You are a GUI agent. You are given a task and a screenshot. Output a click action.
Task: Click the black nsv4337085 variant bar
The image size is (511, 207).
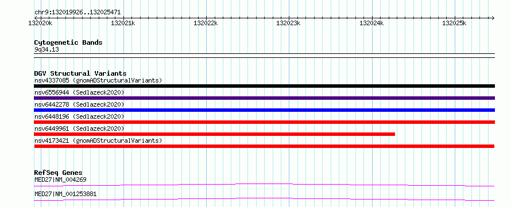pyautogui.click(x=264, y=86)
